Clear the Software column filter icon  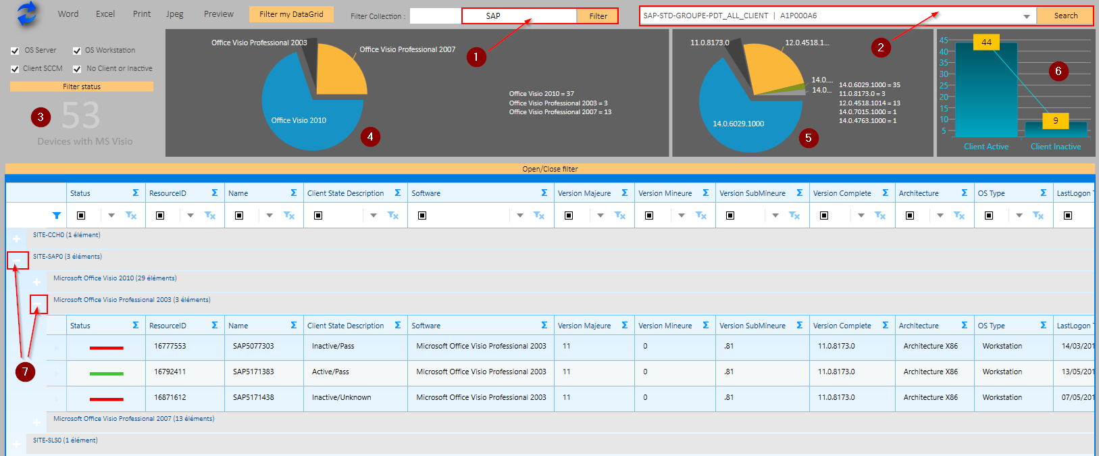coord(539,216)
